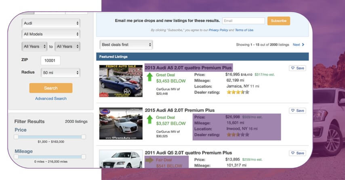This screenshot has height=180, width=345.
Task: Open the 2011 Audi Q5 2.0T quattro listing title
Action: tap(188, 153)
